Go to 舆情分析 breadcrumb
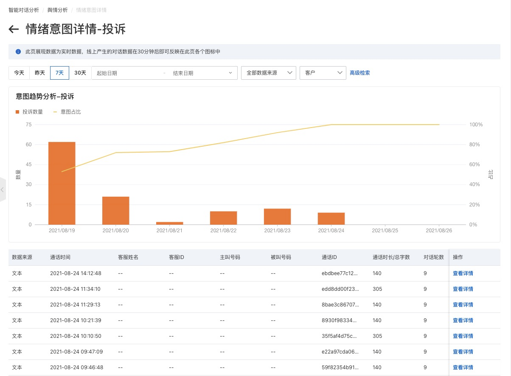 [58, 10]
